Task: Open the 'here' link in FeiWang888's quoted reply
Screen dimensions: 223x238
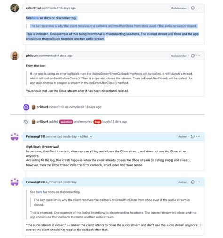Action: pos(39,192)
